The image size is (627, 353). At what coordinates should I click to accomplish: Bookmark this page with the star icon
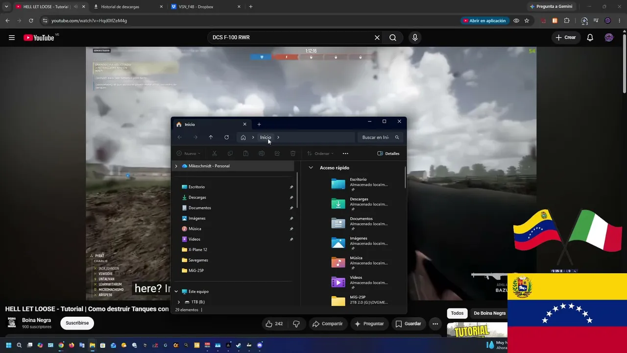pos(527,21)
